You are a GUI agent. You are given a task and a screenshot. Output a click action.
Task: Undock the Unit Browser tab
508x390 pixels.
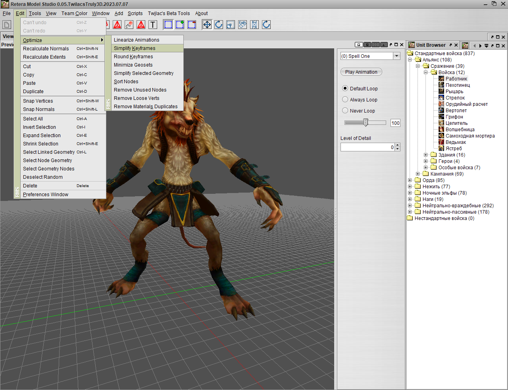[x=450, y=45]
